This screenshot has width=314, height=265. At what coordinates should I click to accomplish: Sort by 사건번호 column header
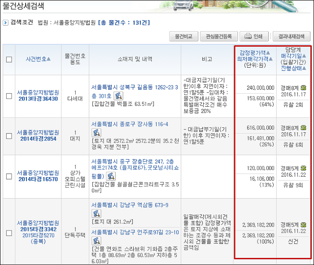point(38,59)
